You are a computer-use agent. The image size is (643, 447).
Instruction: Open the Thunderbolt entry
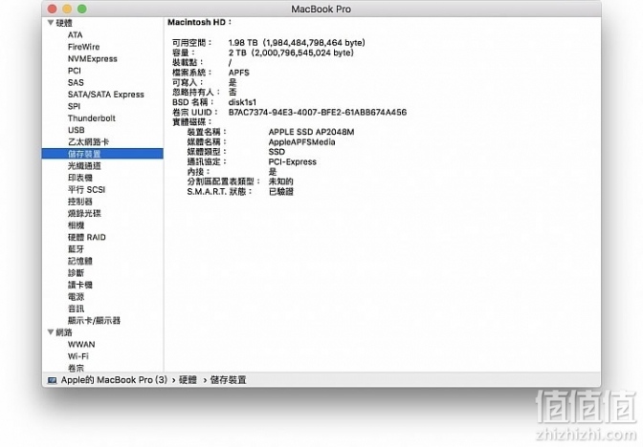point(92,117)
